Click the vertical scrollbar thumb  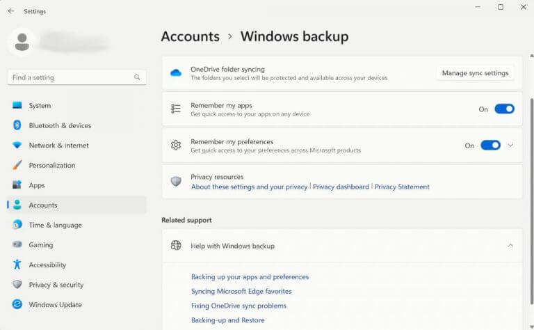(x=531, y=201)
